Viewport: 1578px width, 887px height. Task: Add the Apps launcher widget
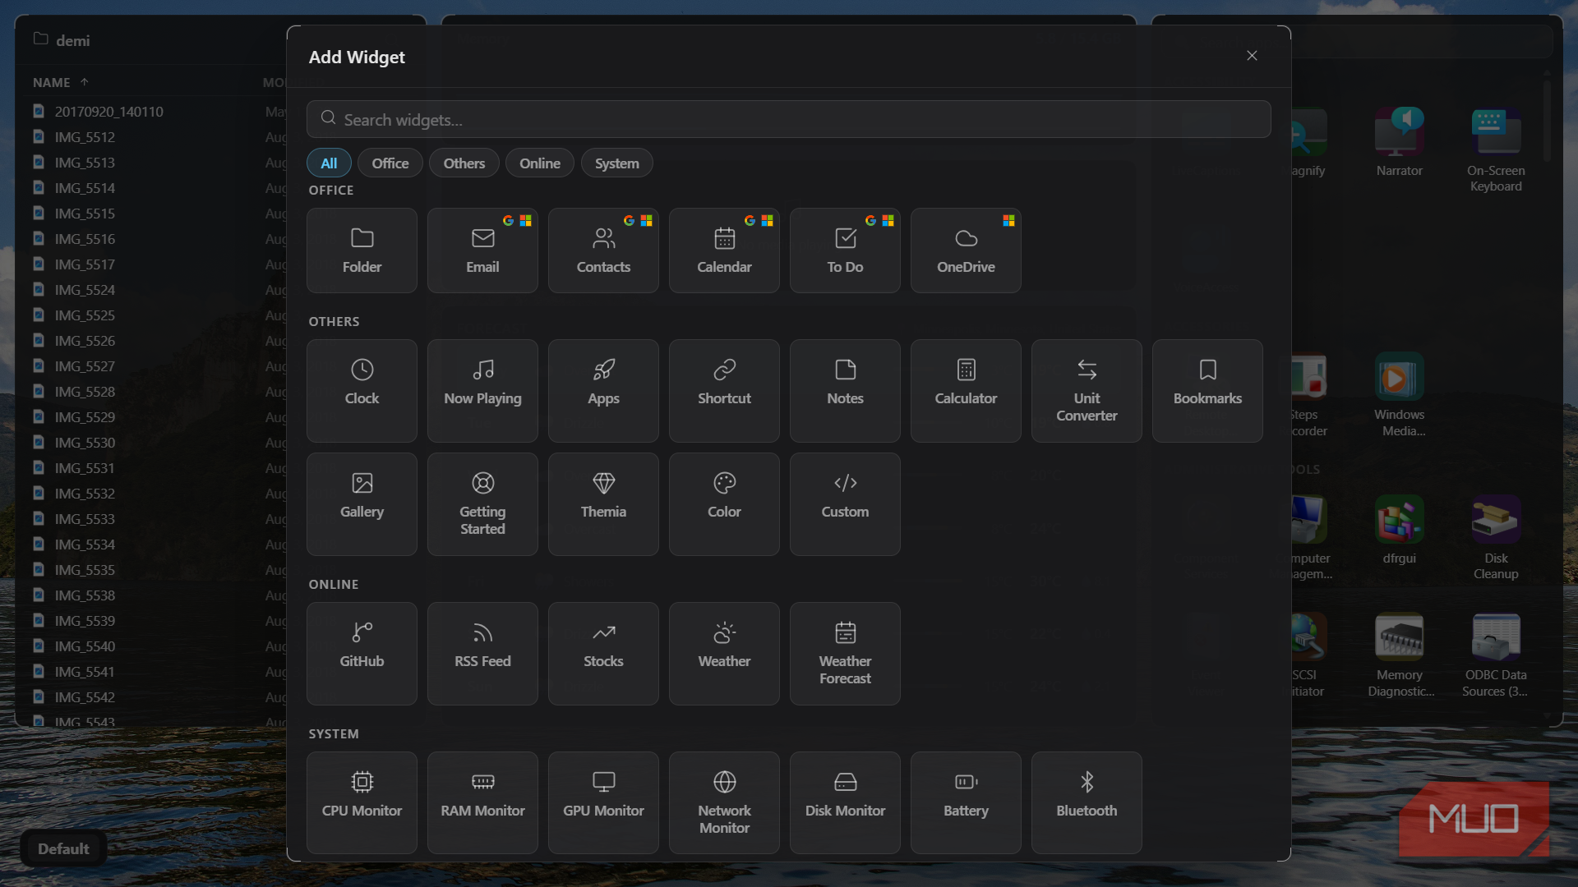pyautogui.click(x=603, y=391)
